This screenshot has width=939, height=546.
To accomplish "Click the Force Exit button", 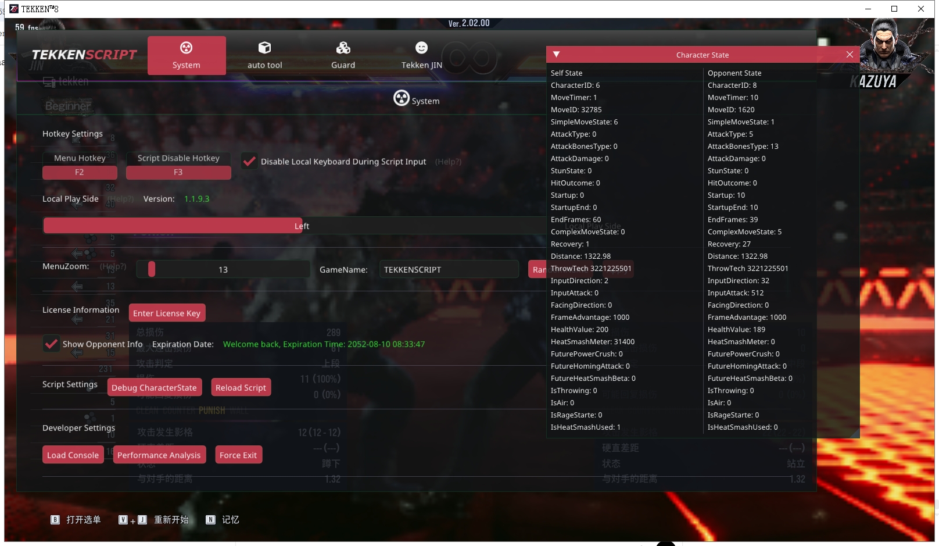I will click(x=238, y=455).
